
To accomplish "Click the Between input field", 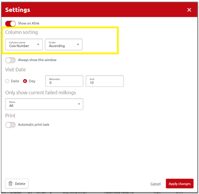I will 64,81.
